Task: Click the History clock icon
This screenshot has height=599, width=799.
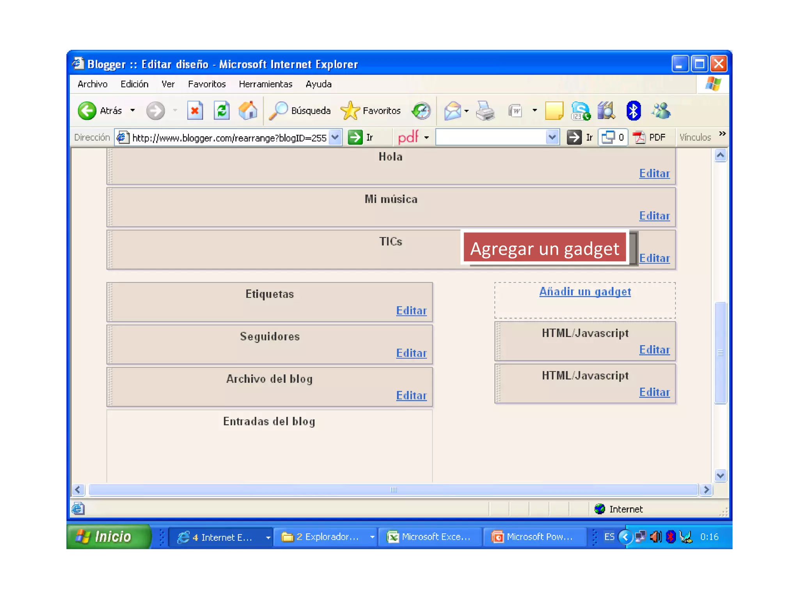Action: click(x=421, y=111)
